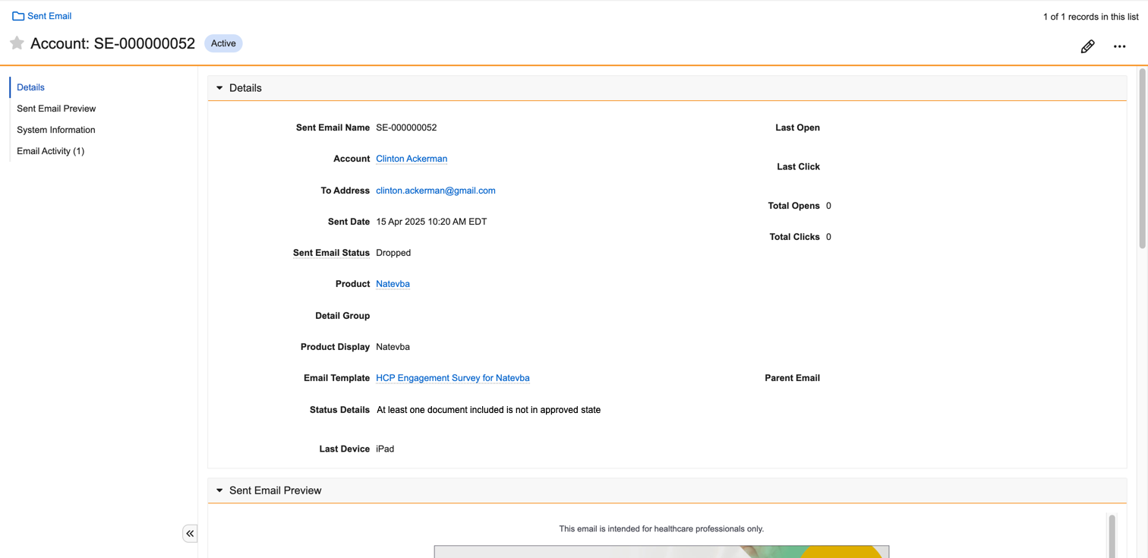The height and width of the screenshot is (558, 1148).
Task: Select Details in the left navigation
Action: [30, 87]
